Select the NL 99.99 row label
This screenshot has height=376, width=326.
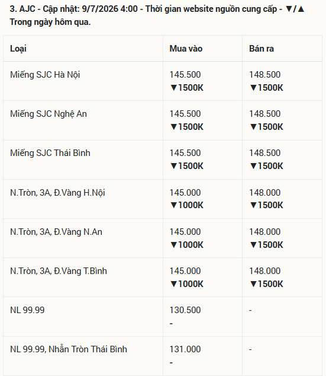pos(27,310)
